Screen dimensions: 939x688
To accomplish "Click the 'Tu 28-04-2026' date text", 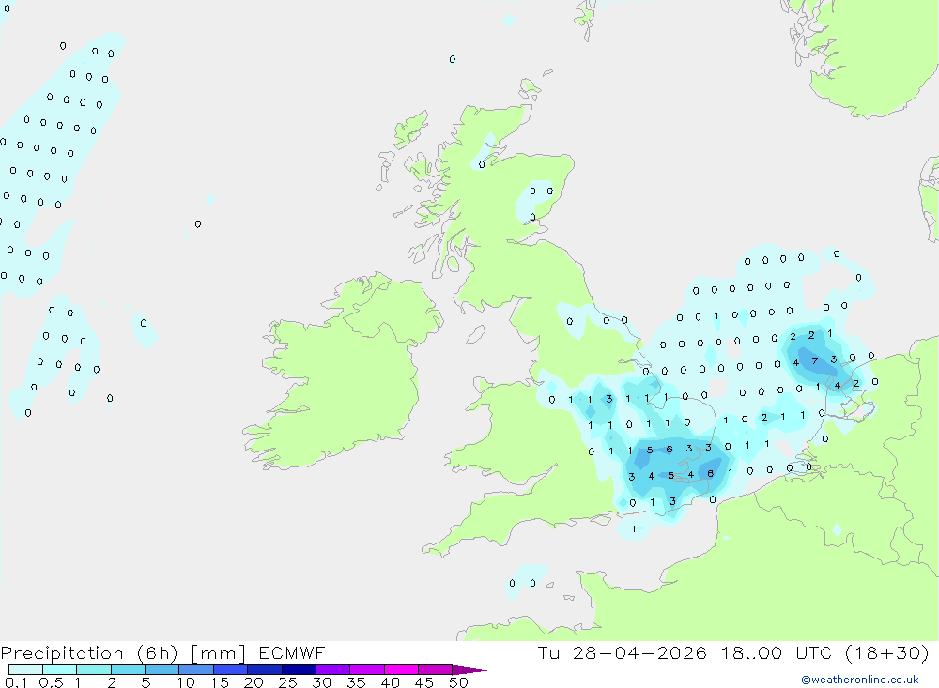I will pos(623,652).
